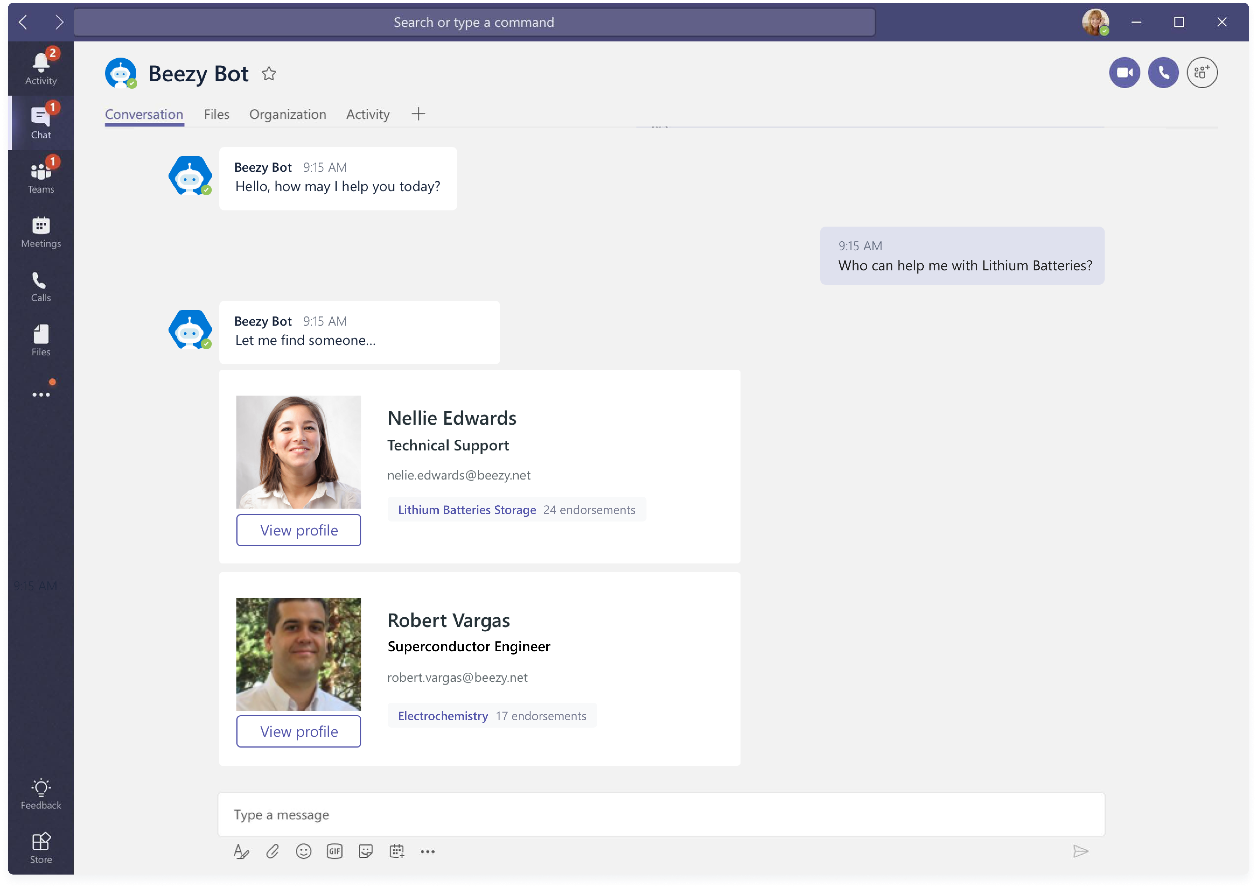Image resolution: width=1257 pixels, height=888 pixels.
Task: Send the message with arrow icon
Action: pos(1080,851)
